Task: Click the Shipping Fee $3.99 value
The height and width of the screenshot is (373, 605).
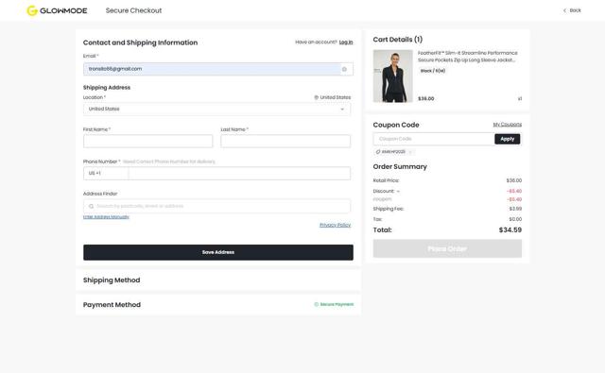Action: pyautogui.click(x=515, y=209)
